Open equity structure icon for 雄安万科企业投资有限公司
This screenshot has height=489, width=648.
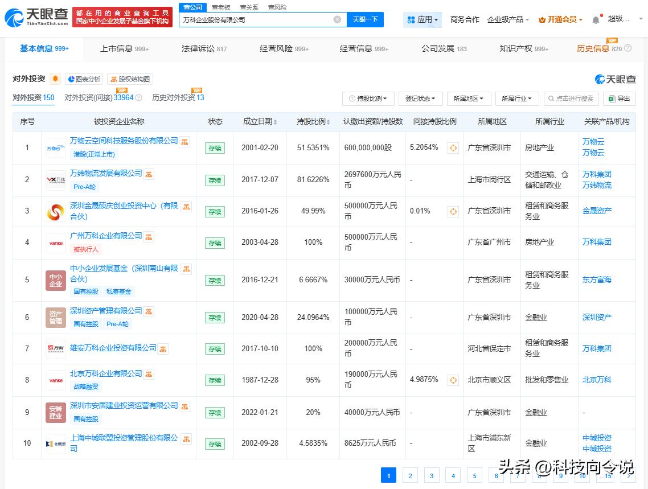click(x=163, y=349)
